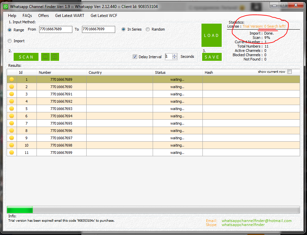The height and width of the screenshot is (235, 307).
Task: Click the green back-arrow icon button beside SCAN
Action: 55,57
